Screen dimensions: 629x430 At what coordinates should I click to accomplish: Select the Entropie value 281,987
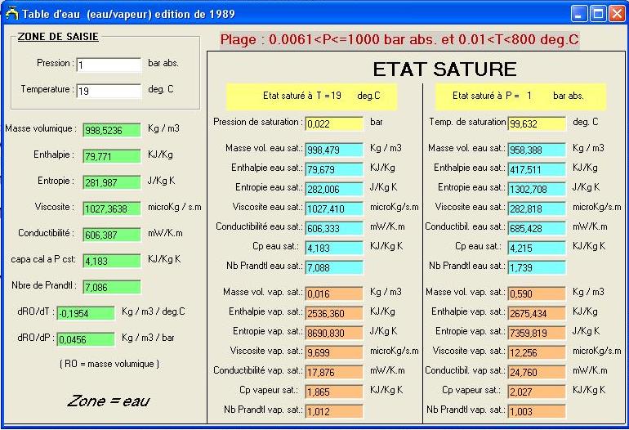[x=112, y=182]
